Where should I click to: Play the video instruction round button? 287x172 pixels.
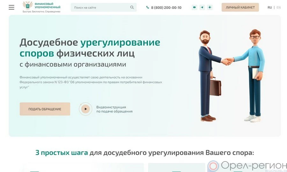click(x=85, y=109)
